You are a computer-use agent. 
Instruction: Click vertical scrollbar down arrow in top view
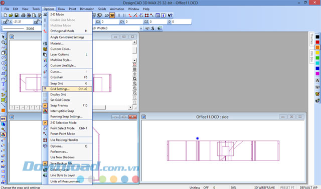pyautogui.click(x=134, y=60)
